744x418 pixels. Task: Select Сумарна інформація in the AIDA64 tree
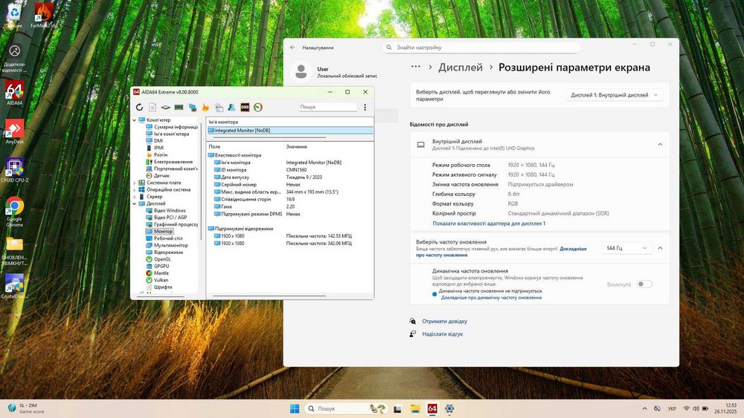[172, 127]
